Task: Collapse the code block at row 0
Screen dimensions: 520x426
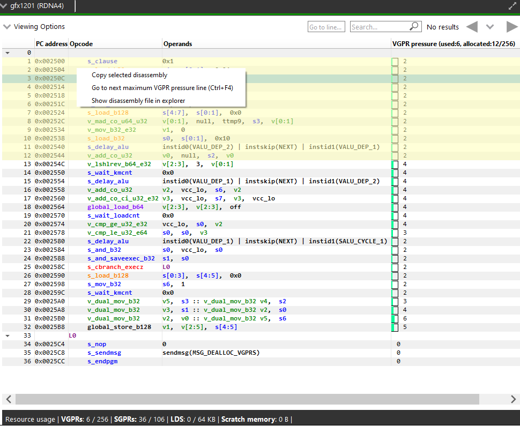Action: (8, 53)
